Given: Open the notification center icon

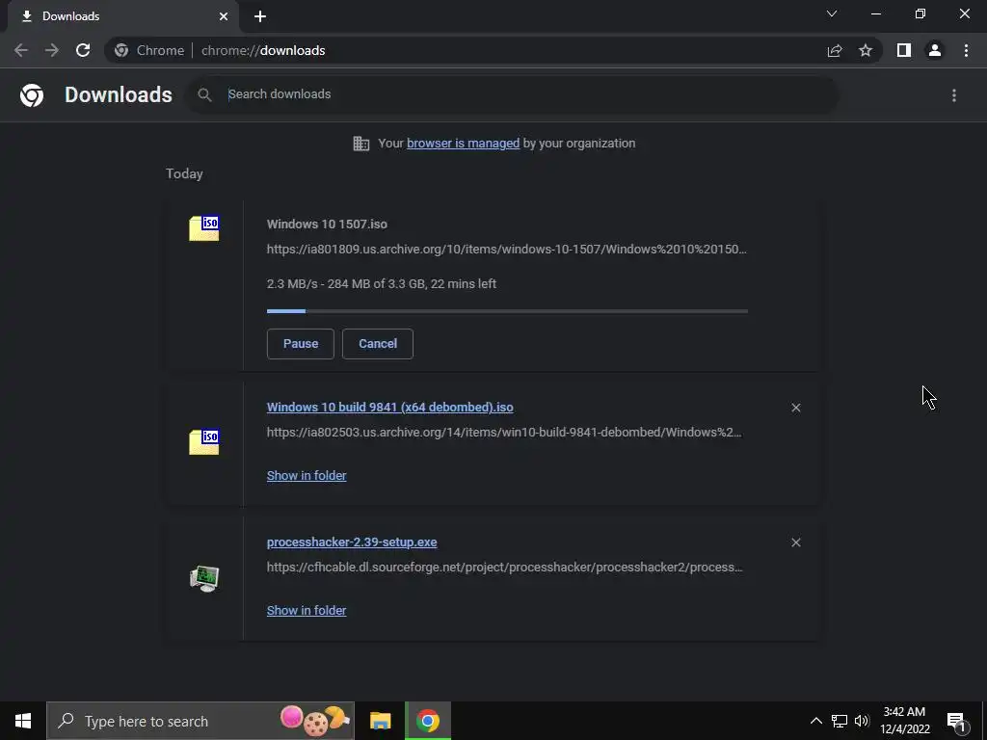Looking at the screenshot, I should (957, 721).
